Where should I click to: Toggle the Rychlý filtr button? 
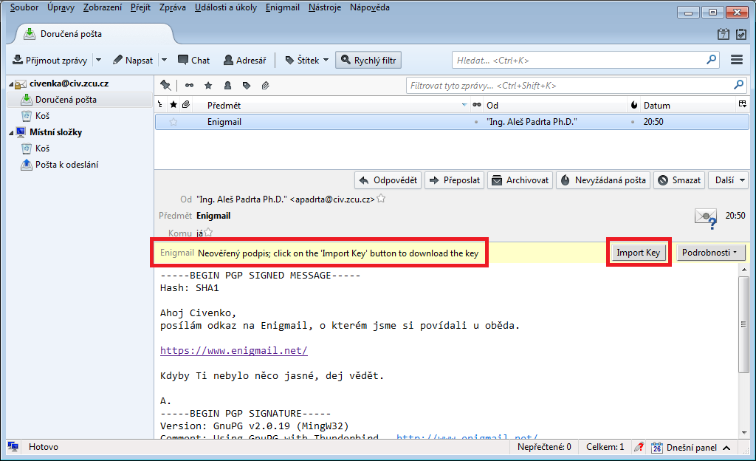pyautogui.click(x=368, y=61)
